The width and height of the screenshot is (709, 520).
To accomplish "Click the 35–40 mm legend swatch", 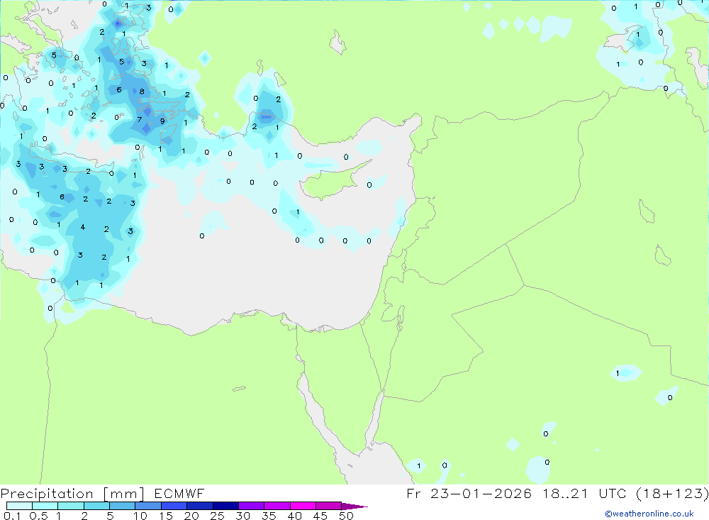I will 277,506.
